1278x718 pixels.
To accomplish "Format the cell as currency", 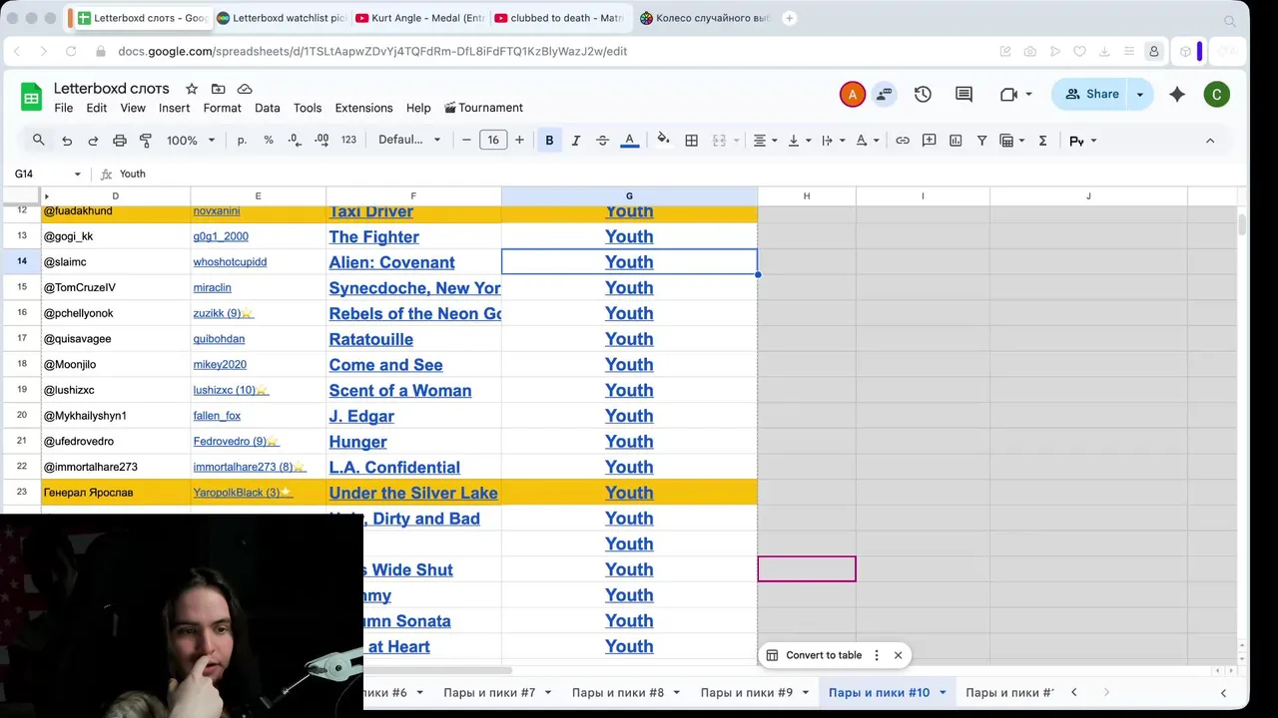I will click(242, 141).
